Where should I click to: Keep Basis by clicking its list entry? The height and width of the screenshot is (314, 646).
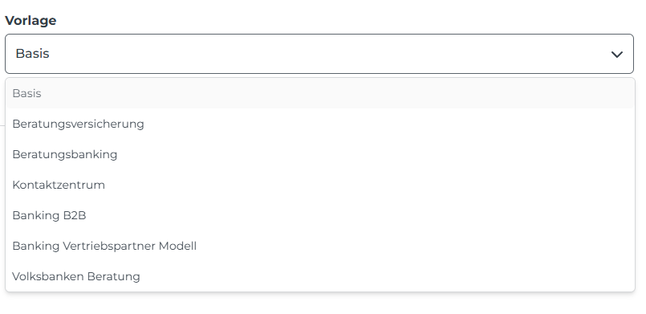(x=319, y=93)
